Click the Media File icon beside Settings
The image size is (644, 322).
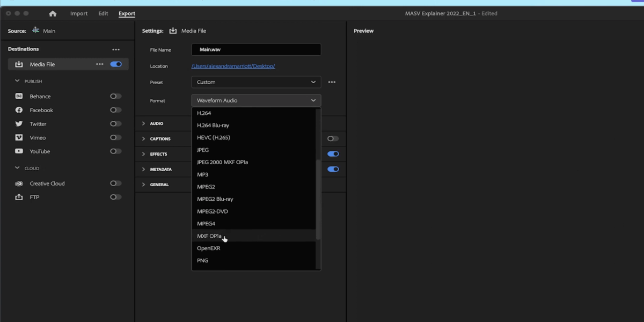(x=173, y=31)
